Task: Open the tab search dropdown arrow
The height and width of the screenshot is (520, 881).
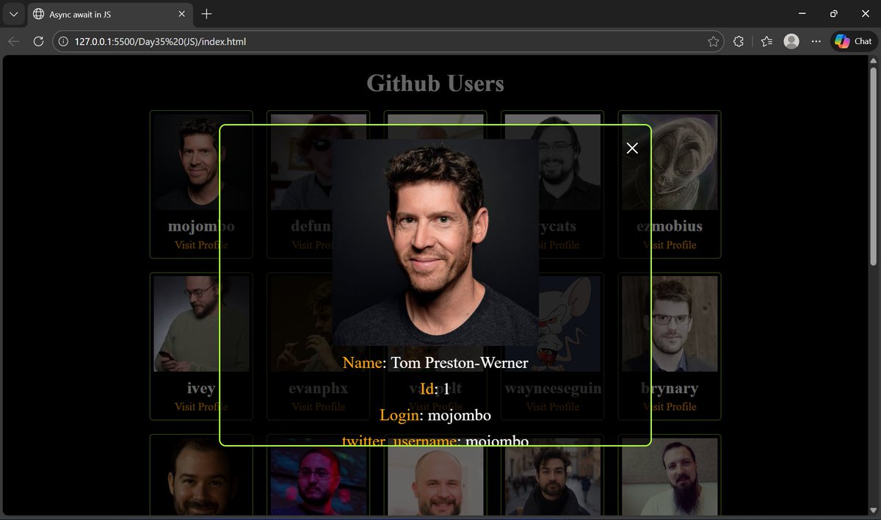Action: [13, 14]
